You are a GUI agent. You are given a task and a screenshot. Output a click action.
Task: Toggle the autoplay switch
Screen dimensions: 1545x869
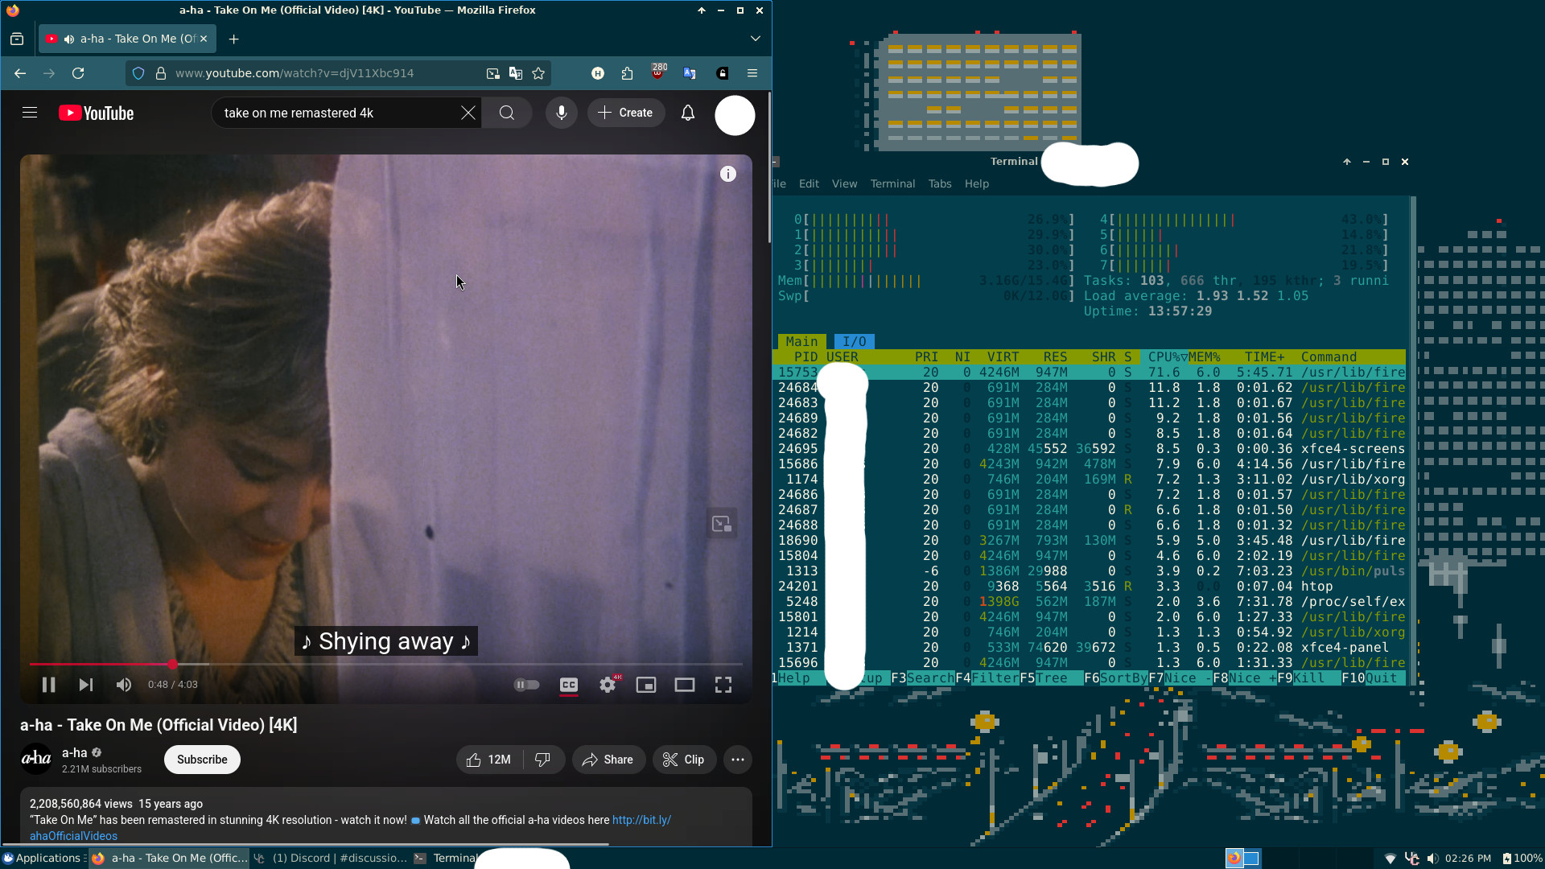tap(527, 685)
